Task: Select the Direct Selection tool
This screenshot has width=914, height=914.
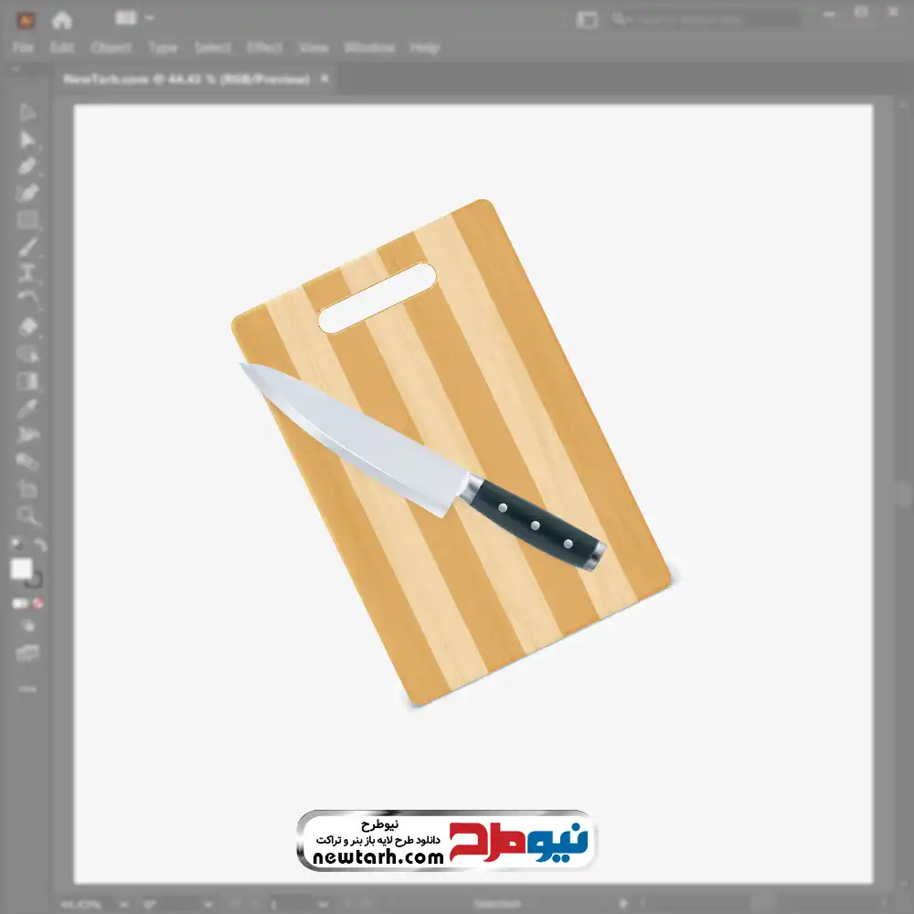Action: 27,139
